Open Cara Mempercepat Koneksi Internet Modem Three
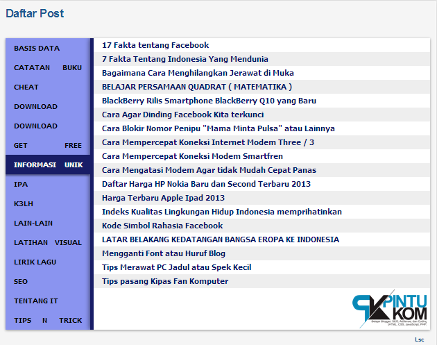Image resolution: width=437 pixels, height=345 pixels. (x=208, y=142)
